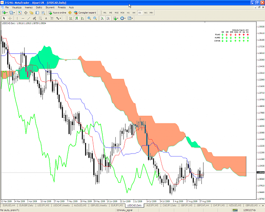This screenshot has height=212, width=265.
Task: Select the Crosshair tool
Action: [10, 18]
